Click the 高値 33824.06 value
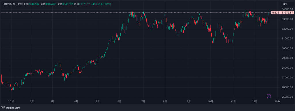Image resolution: width=295 pixels, height=111 pixels. (x=51, y=4)
